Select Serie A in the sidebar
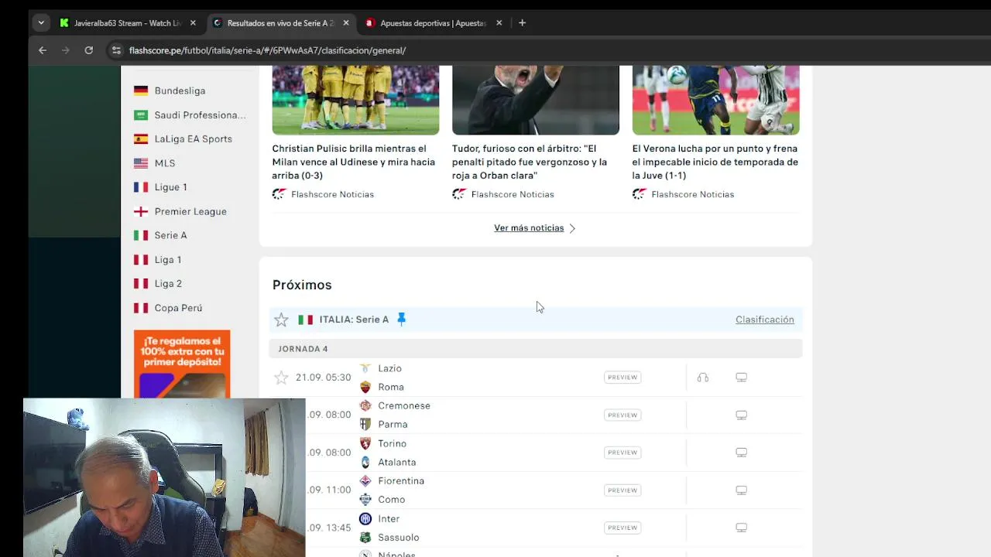The width and height of the screenshot is (991, 557). (x=170, y=235)
